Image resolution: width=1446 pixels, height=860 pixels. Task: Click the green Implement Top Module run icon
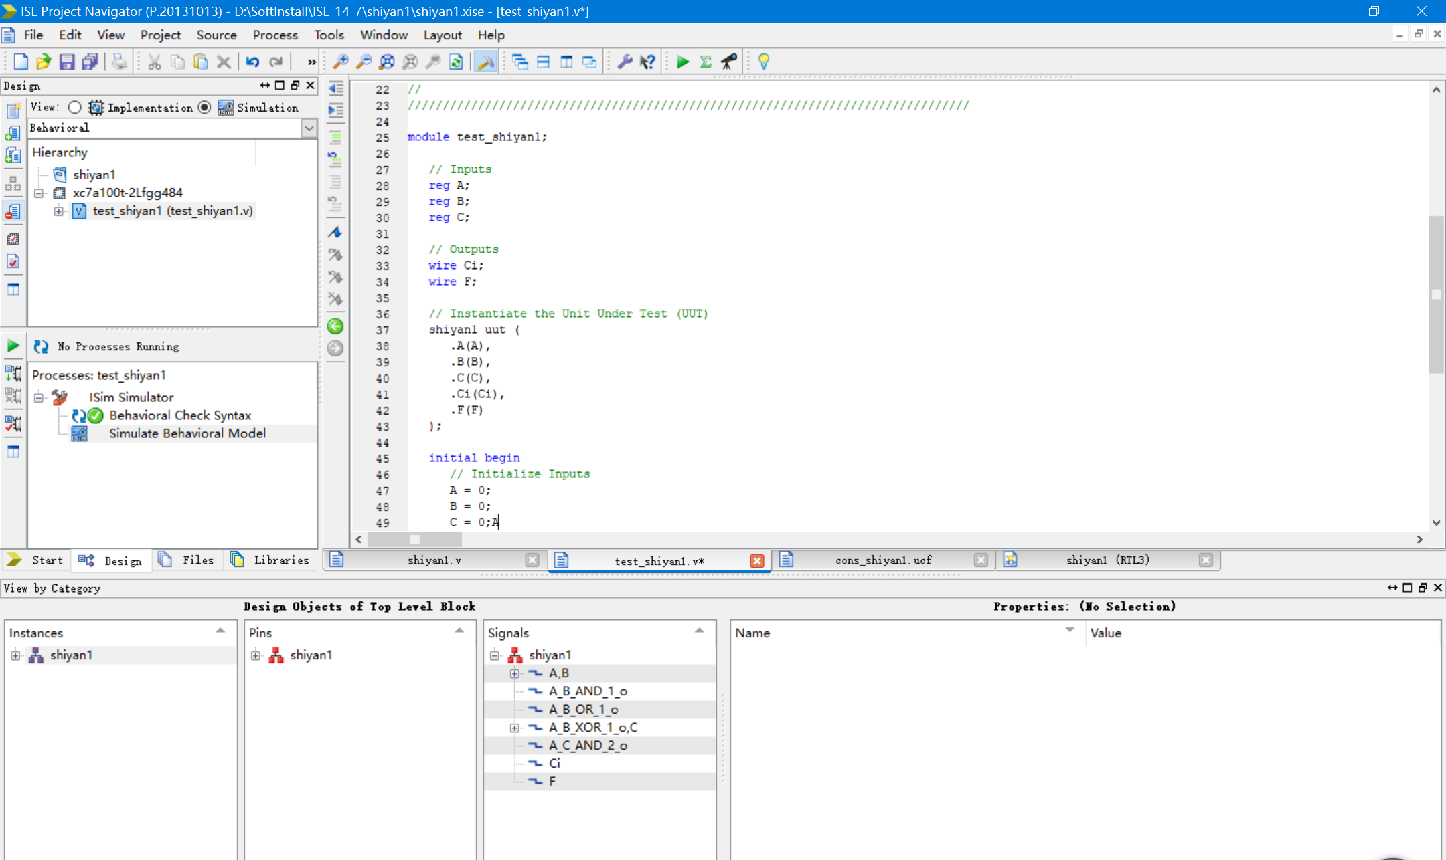pyautogui.click(x=682, y=62)
